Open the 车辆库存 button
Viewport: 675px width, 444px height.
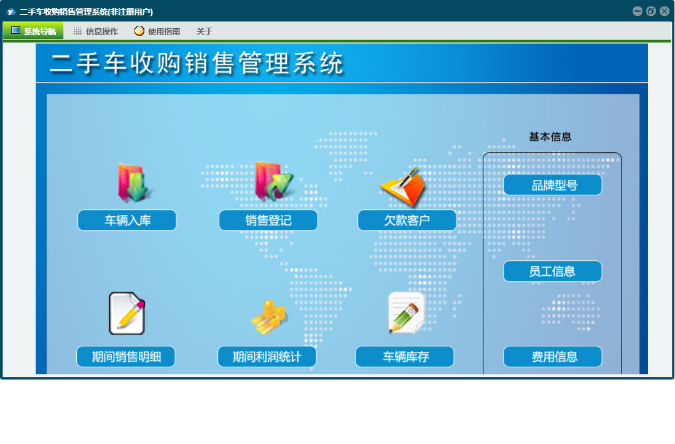tap(405, 357)
